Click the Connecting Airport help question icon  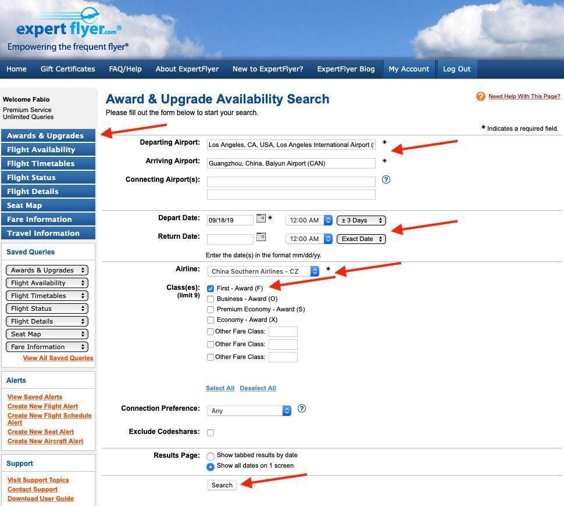tap(385, 180)
